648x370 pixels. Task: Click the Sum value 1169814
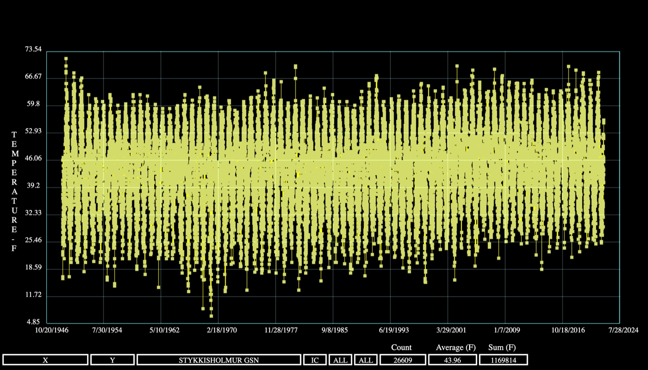tap(503, 360)
